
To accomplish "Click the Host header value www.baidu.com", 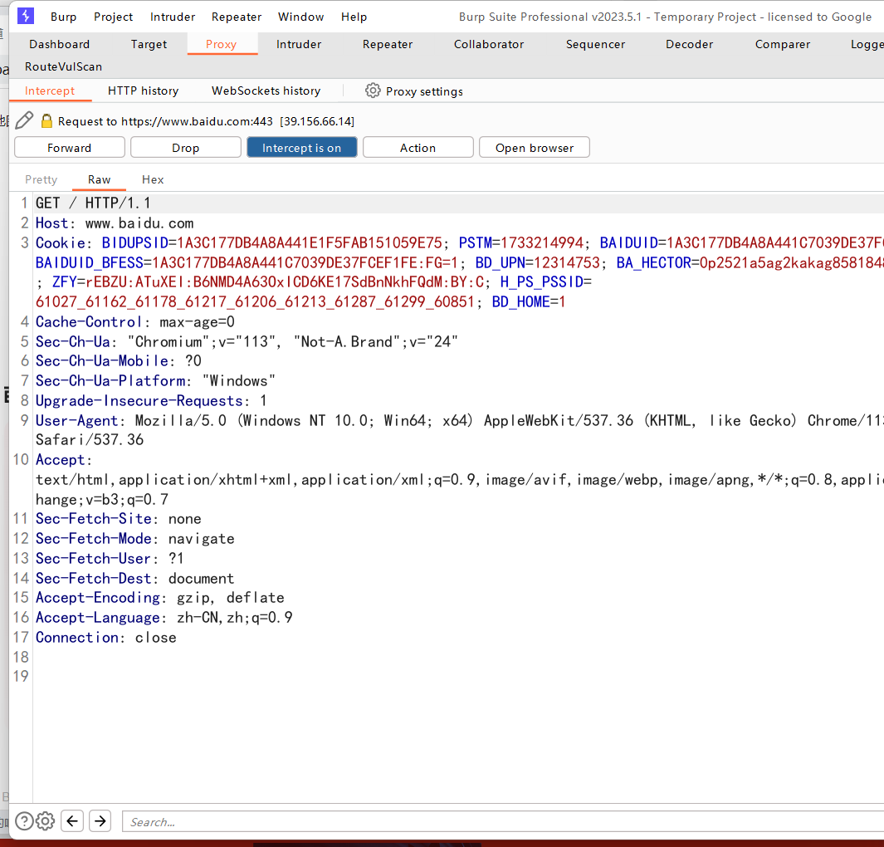I will tap(139, 223).
